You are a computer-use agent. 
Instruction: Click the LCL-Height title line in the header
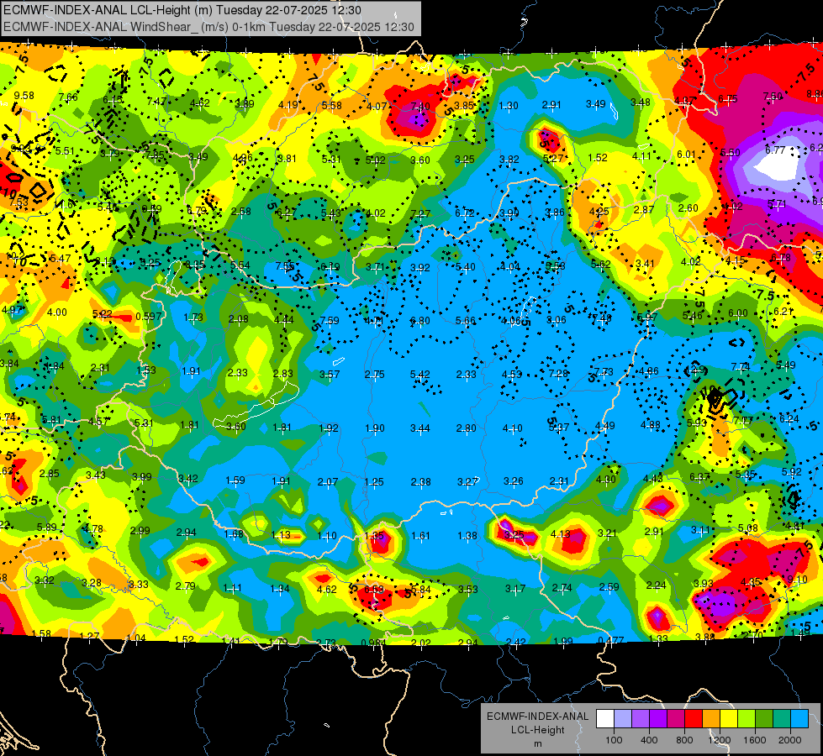click(182, 10)
